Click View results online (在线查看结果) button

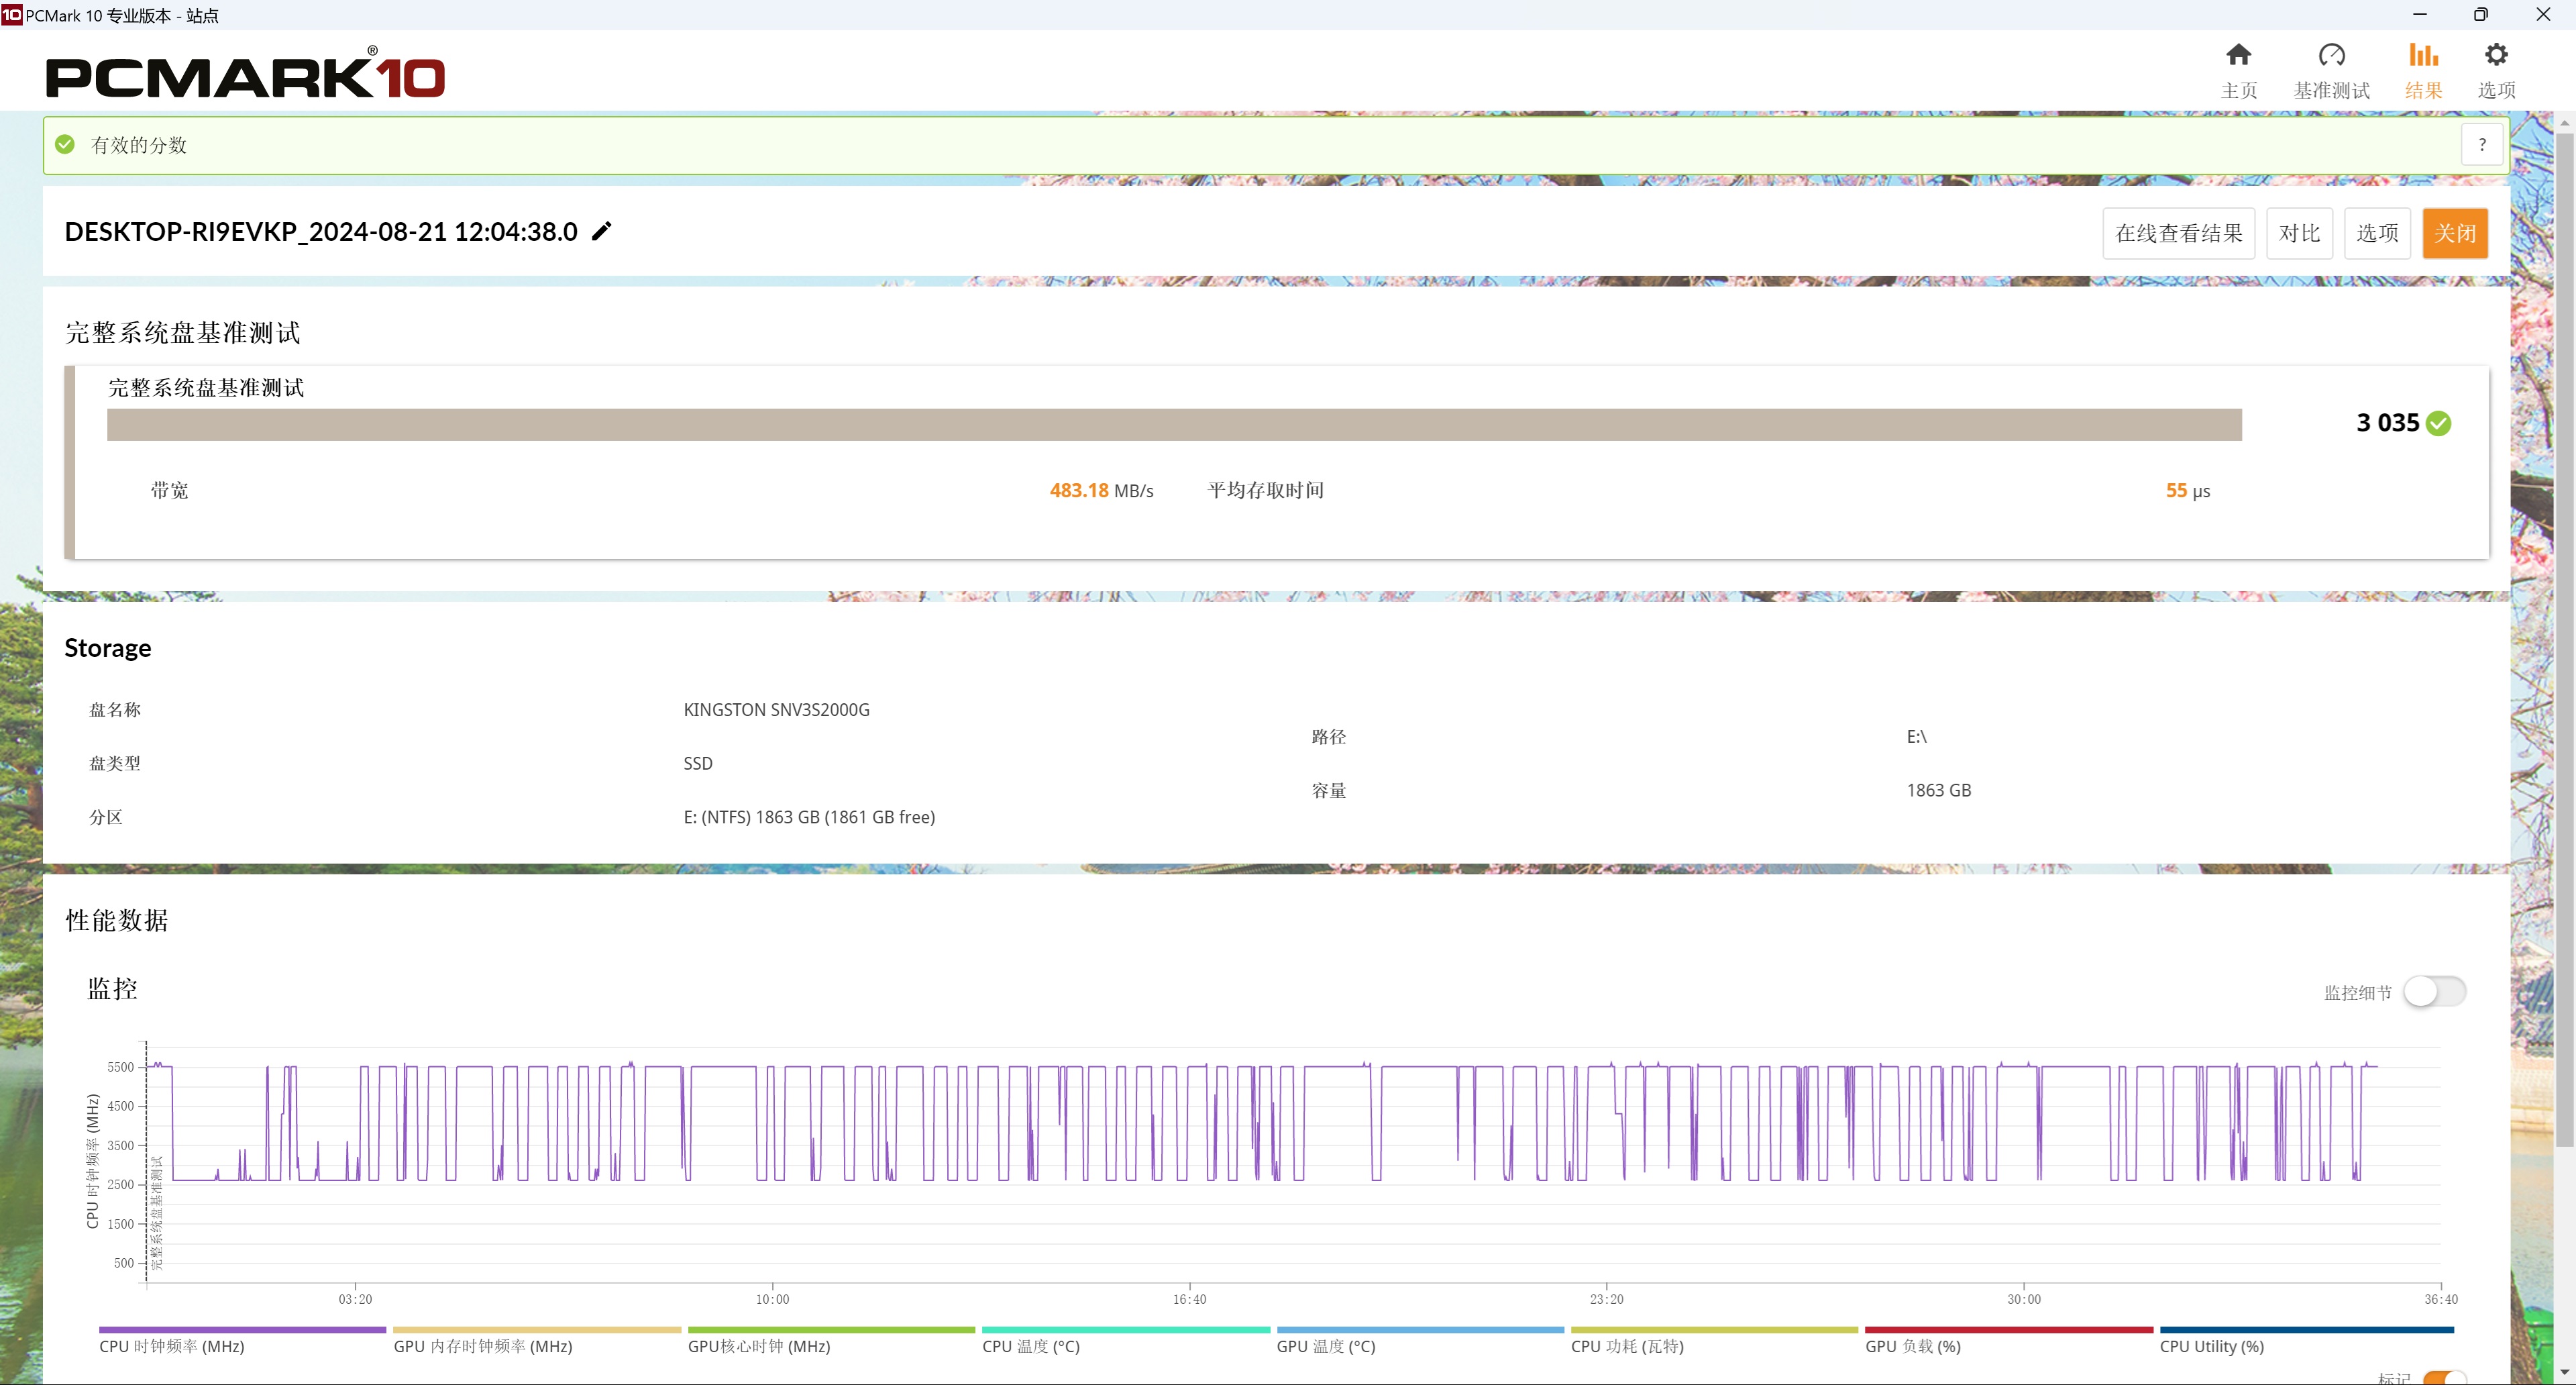(2178, 233)
